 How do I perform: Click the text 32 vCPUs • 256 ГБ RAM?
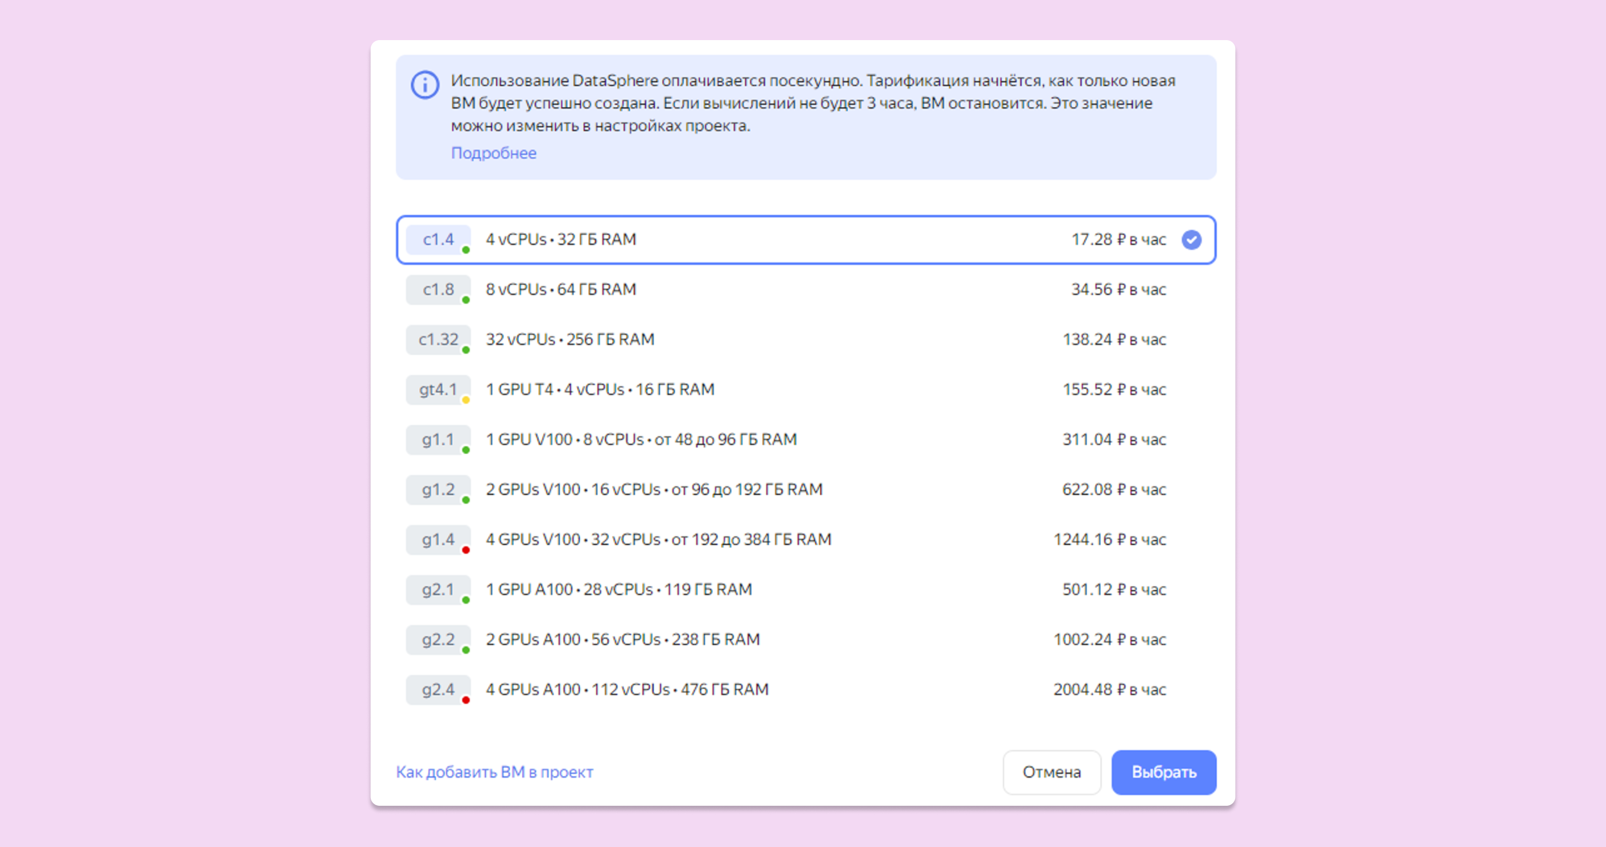pyautogui.click(x=570, y=339)
